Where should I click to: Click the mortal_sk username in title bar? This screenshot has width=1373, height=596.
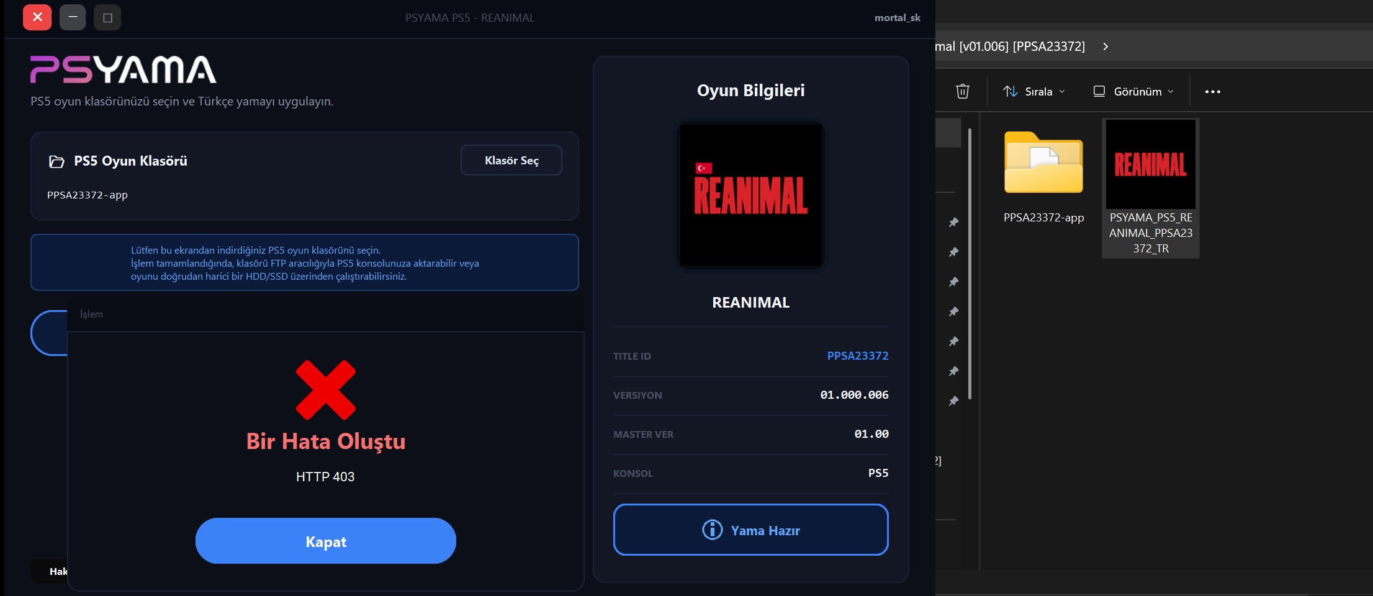898,18
